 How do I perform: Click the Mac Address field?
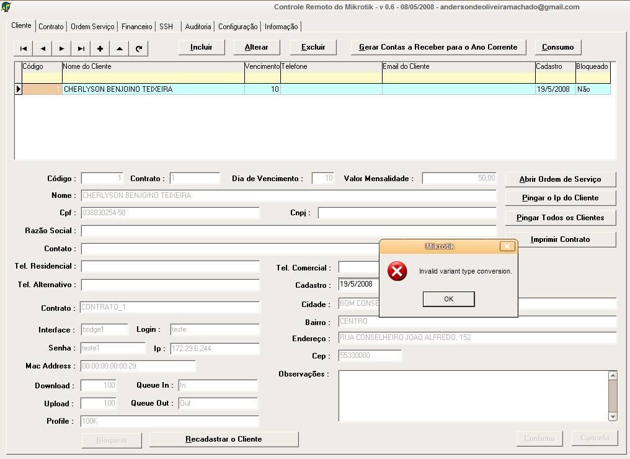tap(138, 366)
